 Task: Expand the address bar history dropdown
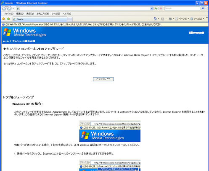click(152, 8)
